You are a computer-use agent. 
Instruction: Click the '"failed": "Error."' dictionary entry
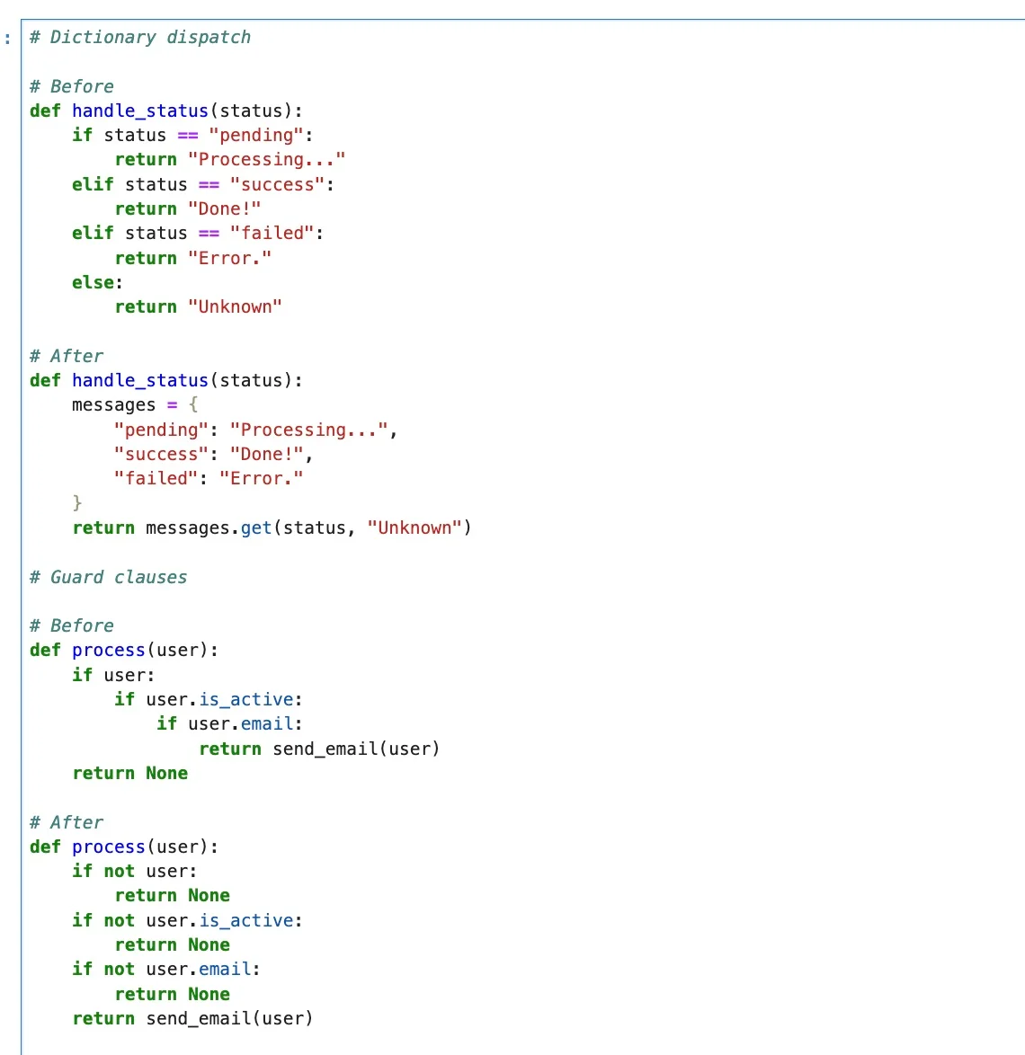click(x=209, y=478)
